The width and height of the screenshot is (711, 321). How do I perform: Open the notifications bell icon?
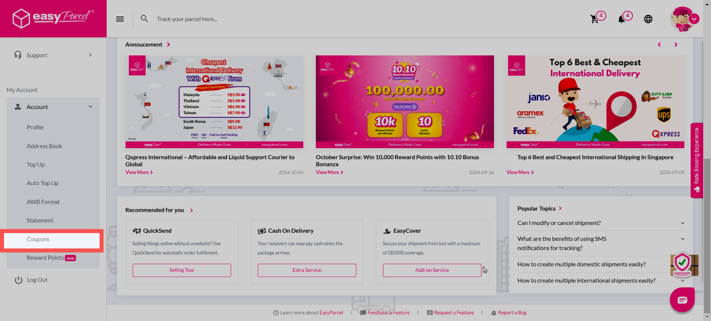click(621, 19)
